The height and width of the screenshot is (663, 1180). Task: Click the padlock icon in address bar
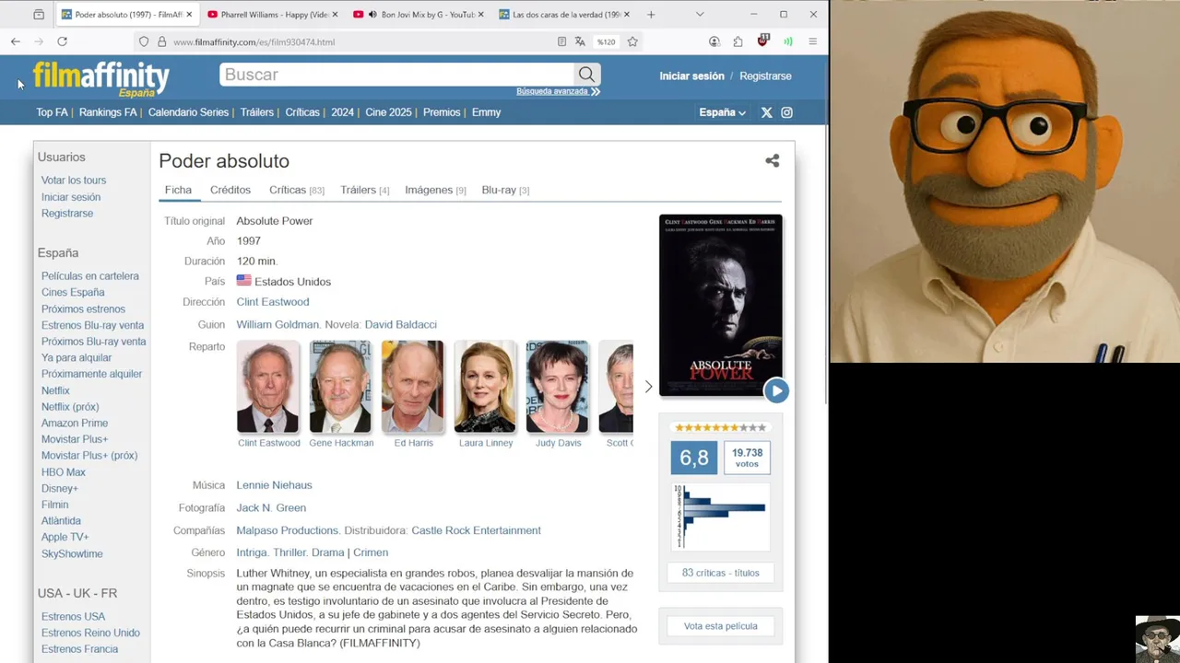162,41
